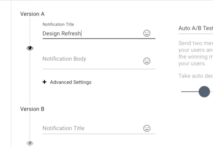213x147 pixels.
Task: Open emoji picker for Version B title
Action: coord(147,128)
